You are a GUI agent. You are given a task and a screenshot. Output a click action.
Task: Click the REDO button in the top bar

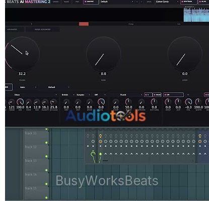(66, 2)
